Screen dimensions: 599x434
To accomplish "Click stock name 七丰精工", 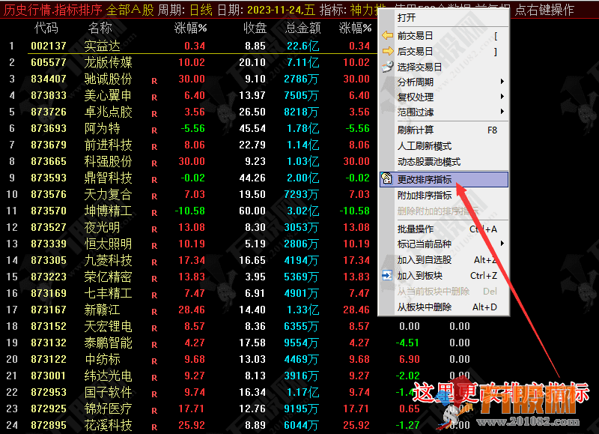I will click(x=108, y=293).
